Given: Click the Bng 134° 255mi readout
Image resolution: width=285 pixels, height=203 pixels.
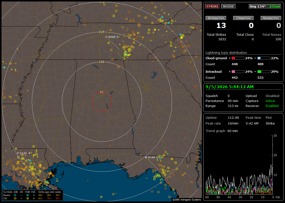Looking at the screenshot, I should point(265,6).
